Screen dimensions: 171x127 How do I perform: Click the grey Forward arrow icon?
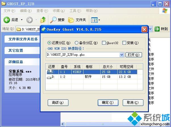30,20
